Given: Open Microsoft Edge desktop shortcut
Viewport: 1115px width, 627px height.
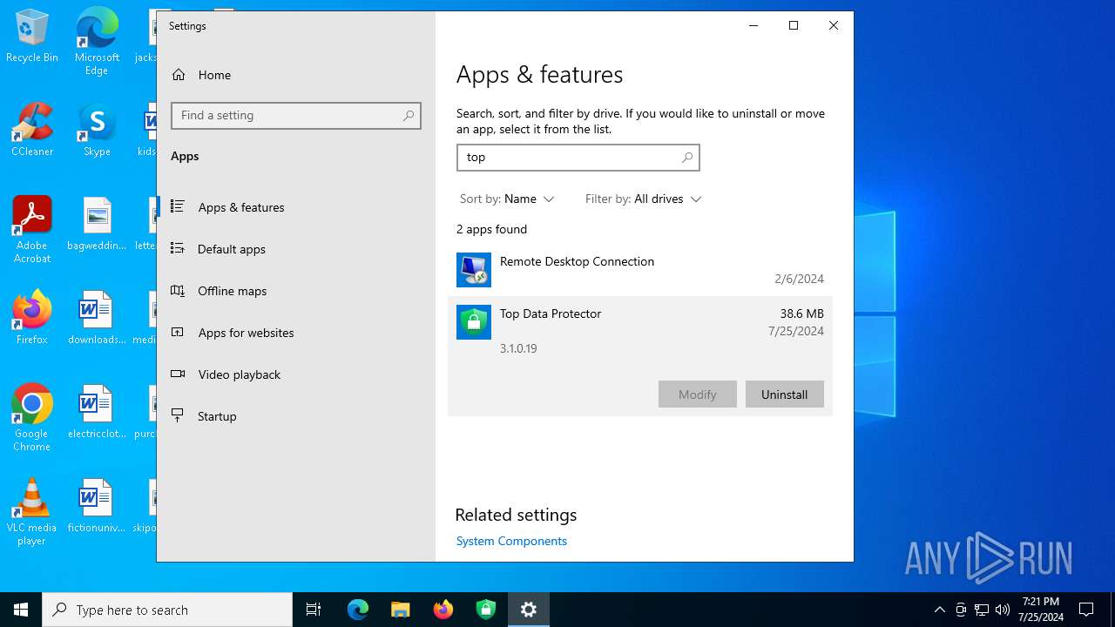Looking at the screenshot, I should pyautogui.click(x=97, y=42).
